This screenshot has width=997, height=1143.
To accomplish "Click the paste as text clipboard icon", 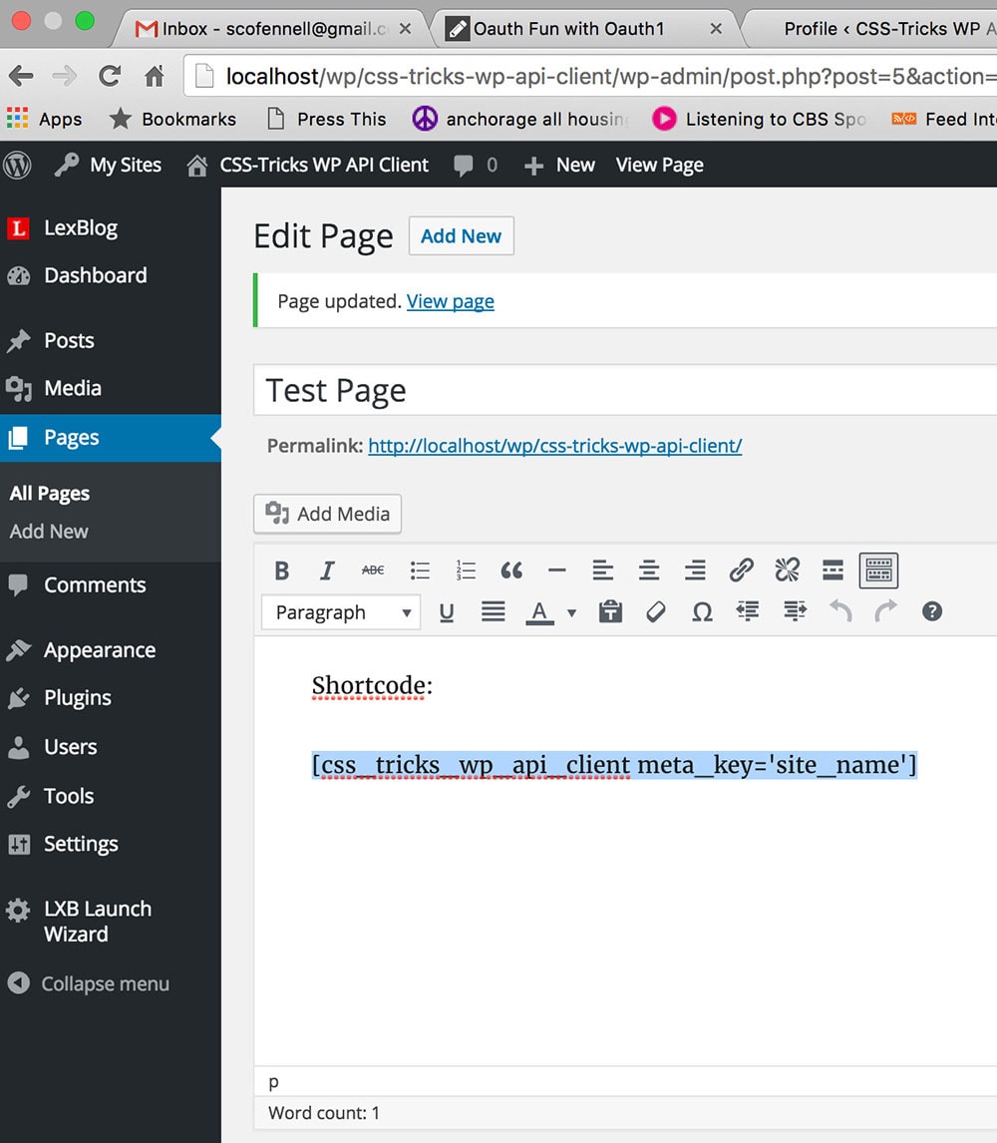I will point(610,612).
